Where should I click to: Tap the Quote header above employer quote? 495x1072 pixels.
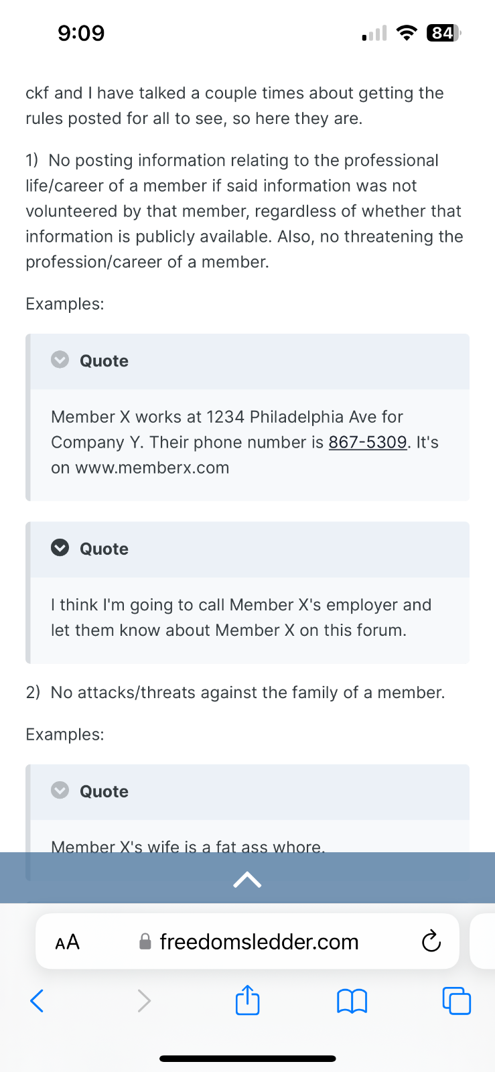(104, 549)
